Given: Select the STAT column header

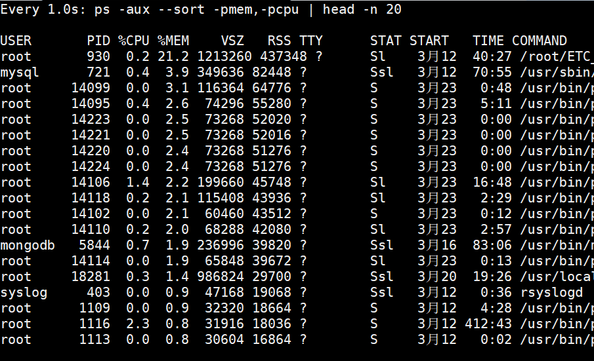Looking at the screenshot, I should (x=386, y=41).
